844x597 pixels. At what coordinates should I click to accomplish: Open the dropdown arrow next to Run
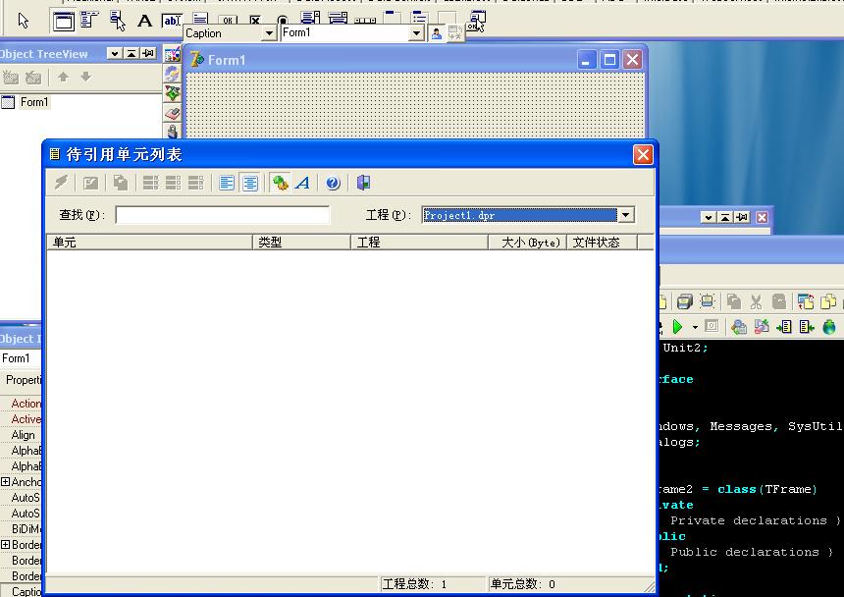(695, 327)
